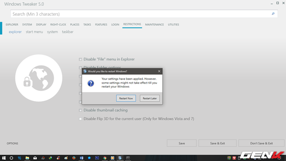Click the dialog title bar app icon
286x161 pixels.
click(x=85, y=71)
